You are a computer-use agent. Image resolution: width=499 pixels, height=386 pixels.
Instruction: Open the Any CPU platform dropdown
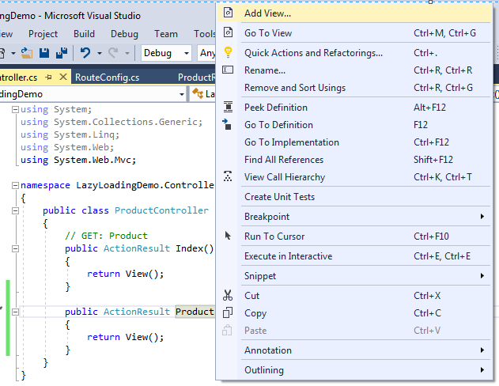pos(207,53)
